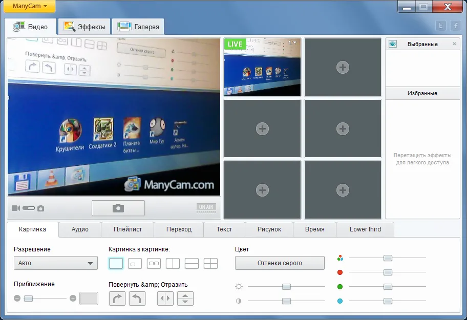This screenshot has height=320, width=467.
Task: Select the Картинка settings tab
Action: point(32,229)
